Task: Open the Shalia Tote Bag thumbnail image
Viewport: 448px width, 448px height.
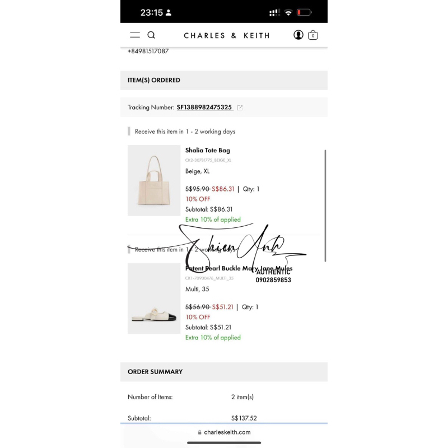Action: (x=154, y=180)
